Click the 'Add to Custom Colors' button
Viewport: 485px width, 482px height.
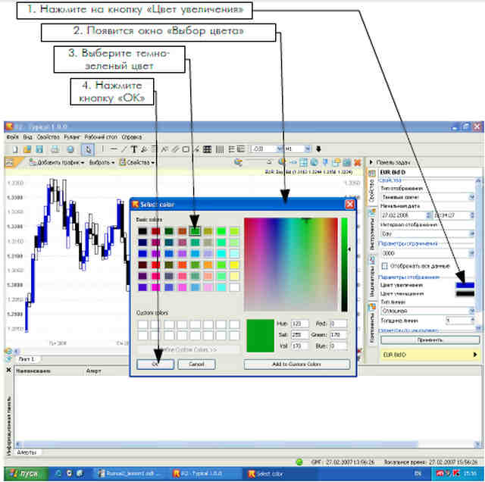pyautogui.click(x=296, y=364)
